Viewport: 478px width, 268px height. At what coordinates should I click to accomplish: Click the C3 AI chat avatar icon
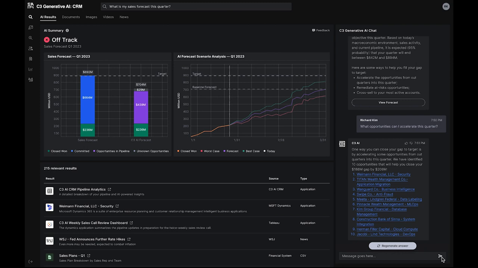342,144
